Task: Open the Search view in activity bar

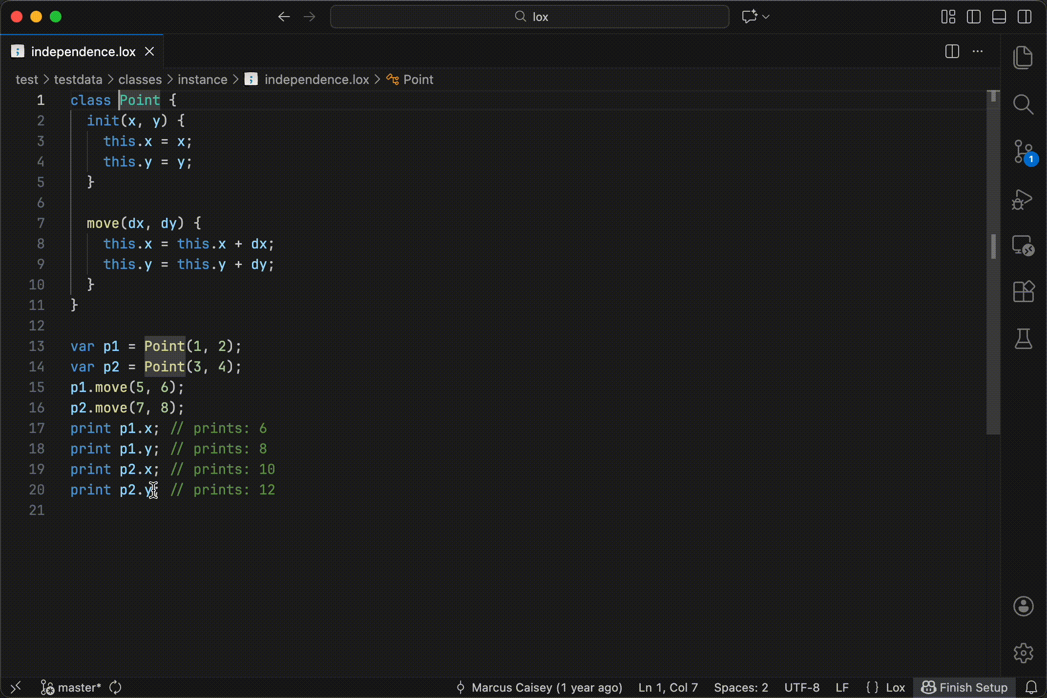Action: [x=1023, y=104]
